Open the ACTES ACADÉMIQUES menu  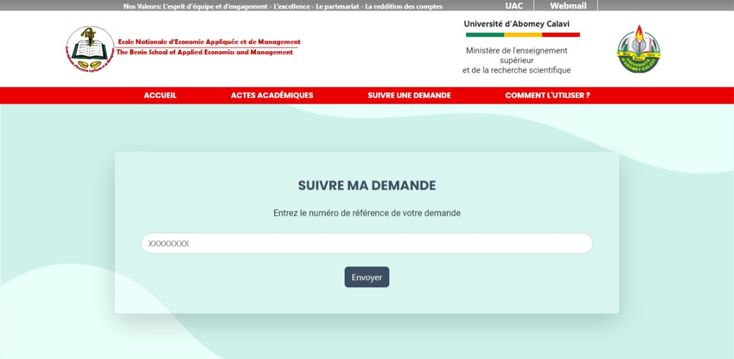(272, 95)
